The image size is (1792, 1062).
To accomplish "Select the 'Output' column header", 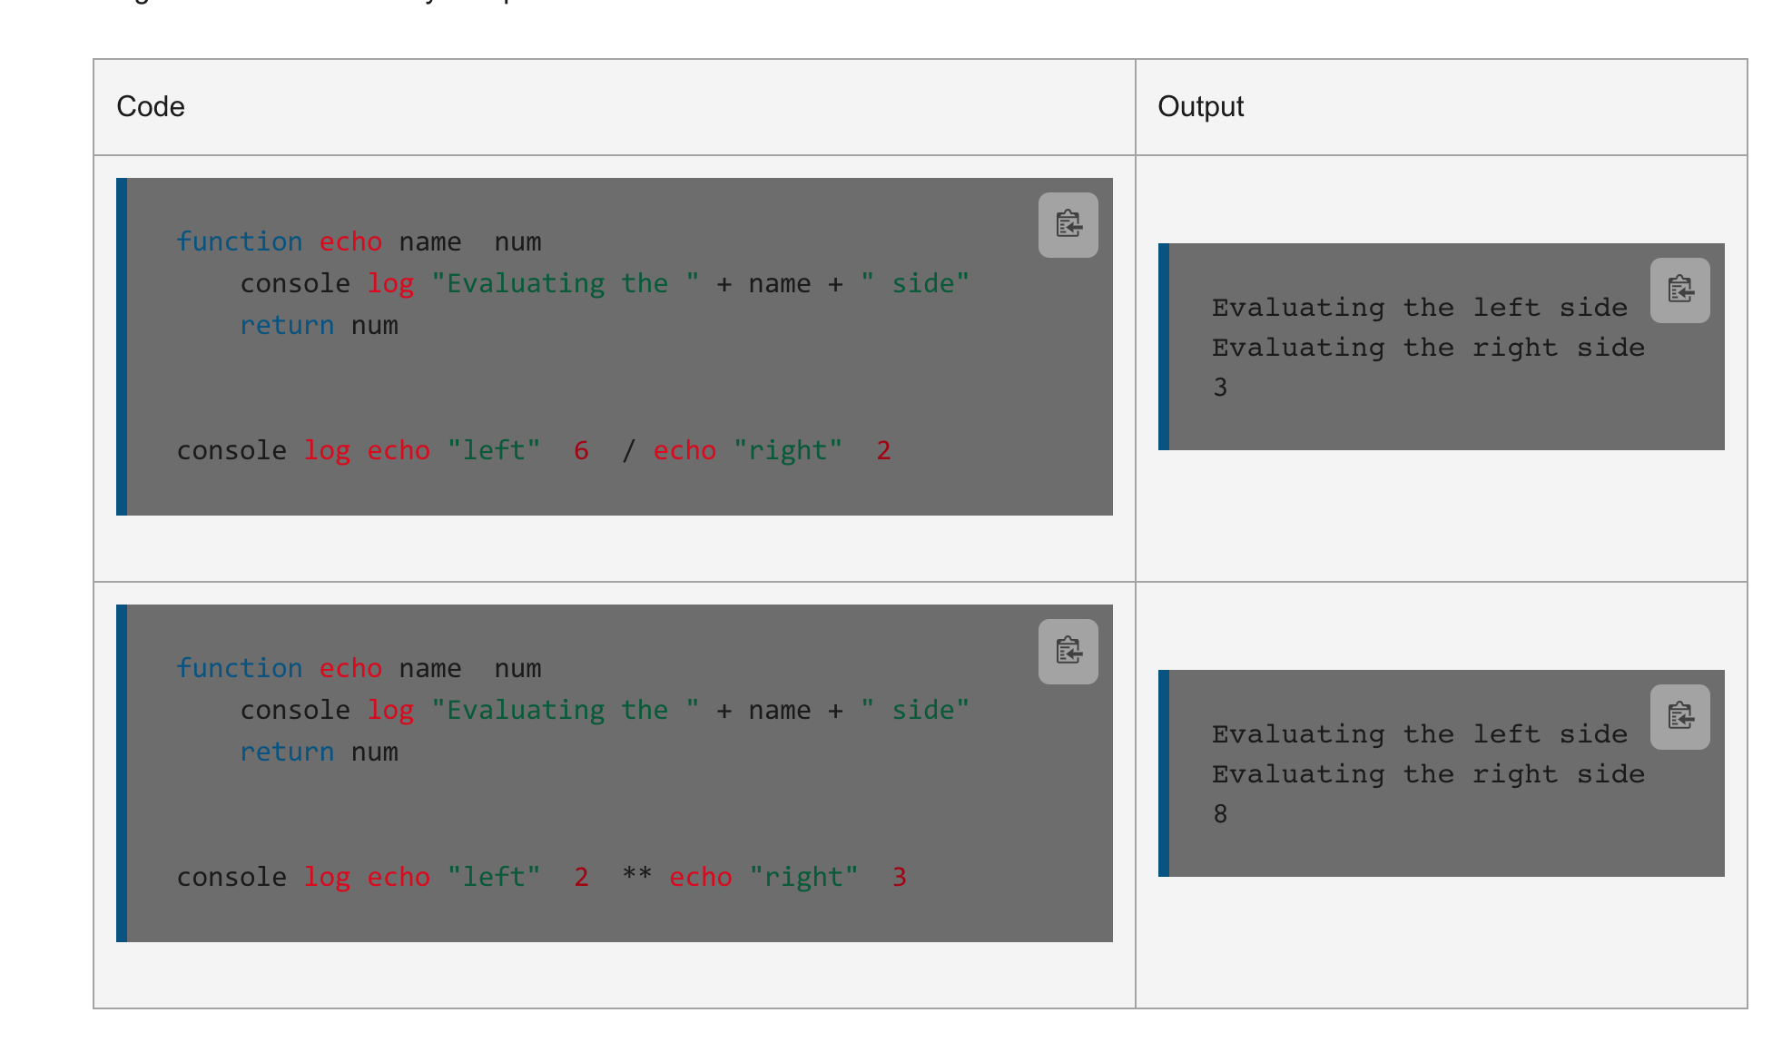I will tap(1200, 106).
